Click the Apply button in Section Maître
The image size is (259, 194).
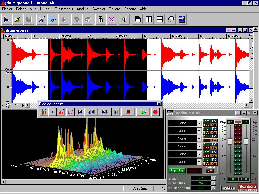[x=177, y=171]
